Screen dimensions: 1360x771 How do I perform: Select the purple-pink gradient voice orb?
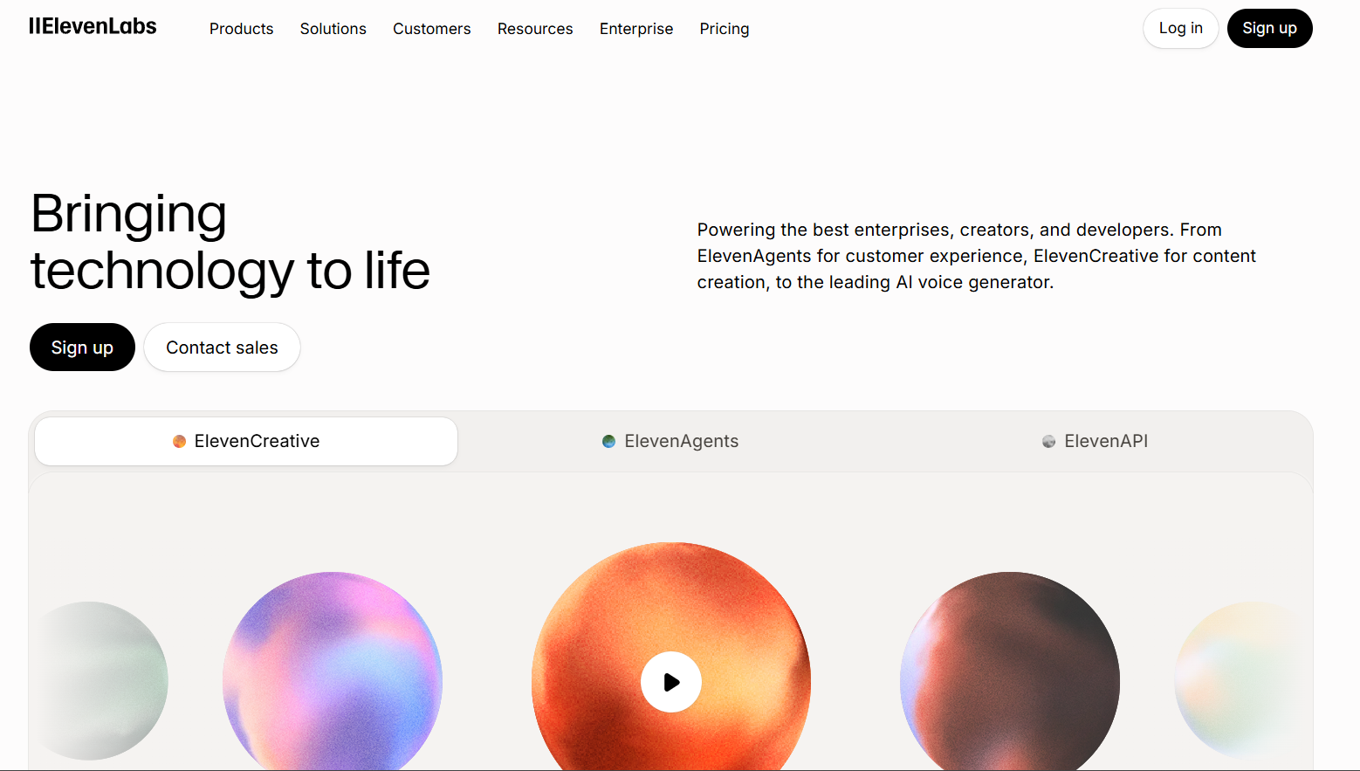coord(333,671)
